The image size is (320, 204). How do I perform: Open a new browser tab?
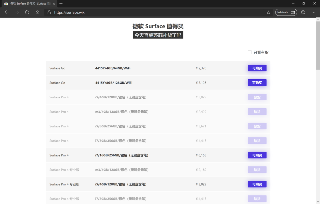[x=61, y=4]
